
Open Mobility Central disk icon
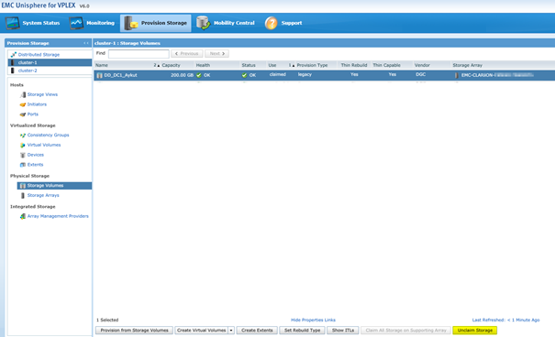pos(203,23)
